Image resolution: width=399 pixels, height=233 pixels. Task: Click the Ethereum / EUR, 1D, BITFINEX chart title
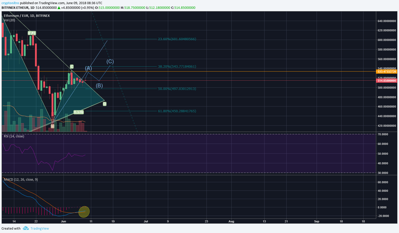pyautogui.click(x=27, y=16)
